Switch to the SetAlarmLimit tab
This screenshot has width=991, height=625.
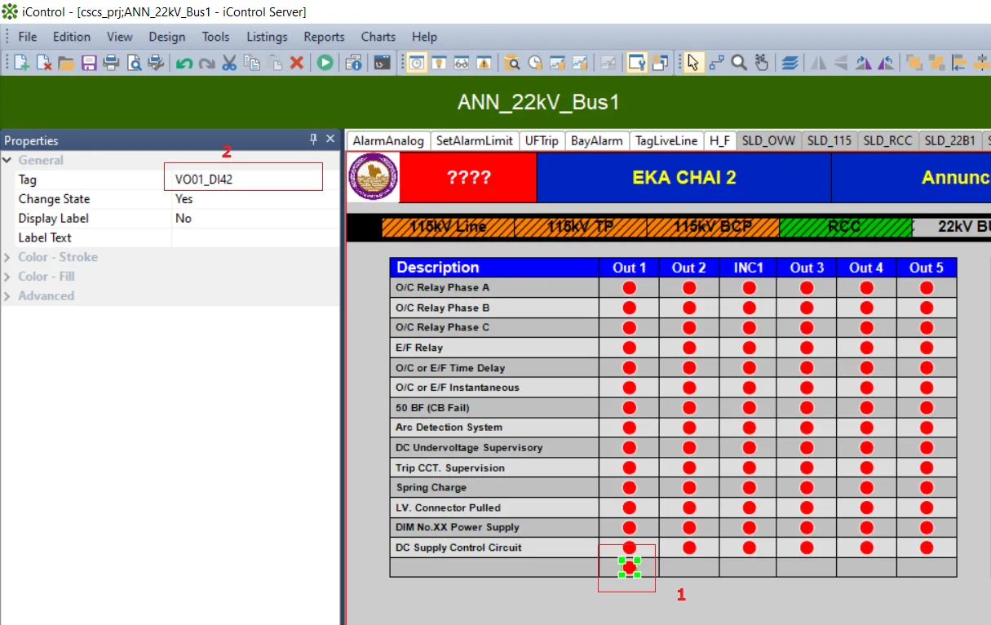(x=475, y=140)
